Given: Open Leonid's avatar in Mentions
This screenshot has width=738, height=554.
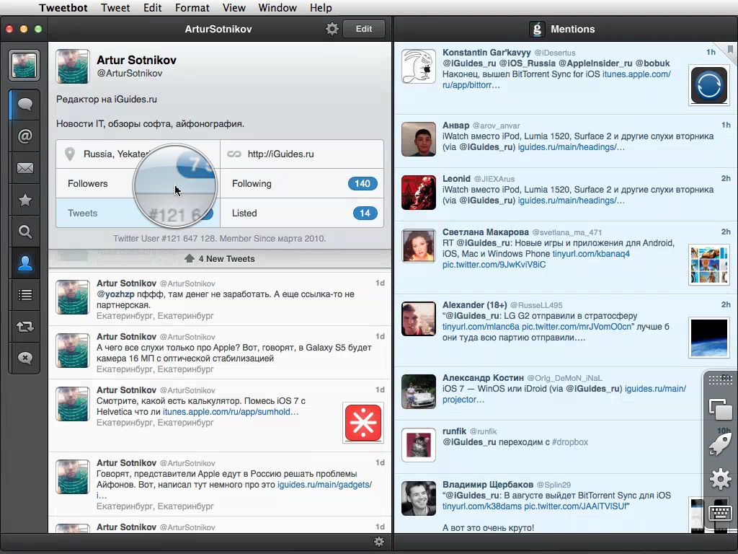Looking at the screenshot, I should coord(419,193).
